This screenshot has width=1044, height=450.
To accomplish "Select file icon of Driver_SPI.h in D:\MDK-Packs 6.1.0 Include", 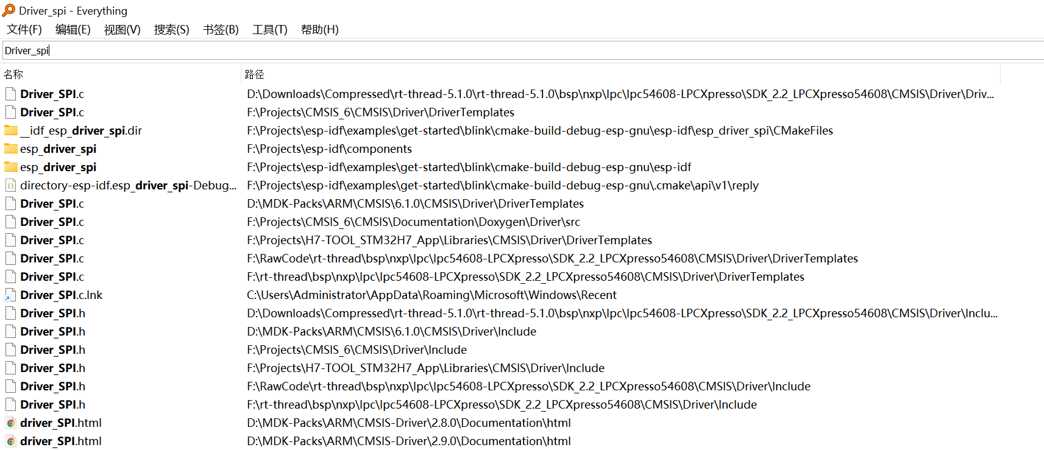I will point(10,331).
